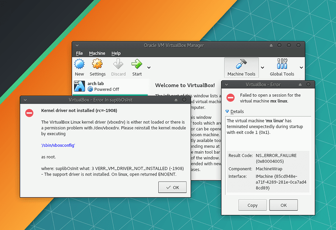Click the Powered Off status text

(x=107, y=89)
